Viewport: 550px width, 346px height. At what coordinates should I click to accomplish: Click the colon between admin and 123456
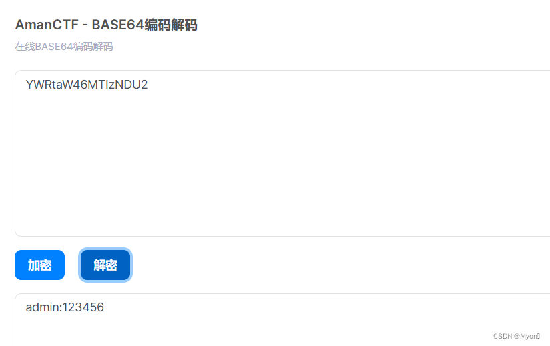tap(62, 308)
